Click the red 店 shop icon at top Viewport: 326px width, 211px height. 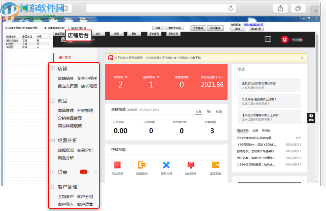[x=284, y=39]
